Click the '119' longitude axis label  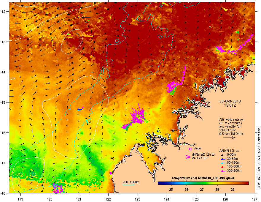pyautogui.click(x=20, y=199)
